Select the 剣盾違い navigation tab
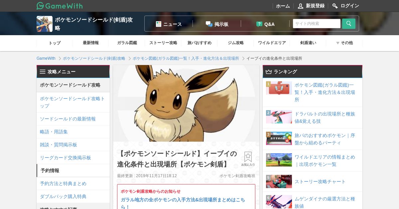 pyautogui.click(x=308, y=43)
